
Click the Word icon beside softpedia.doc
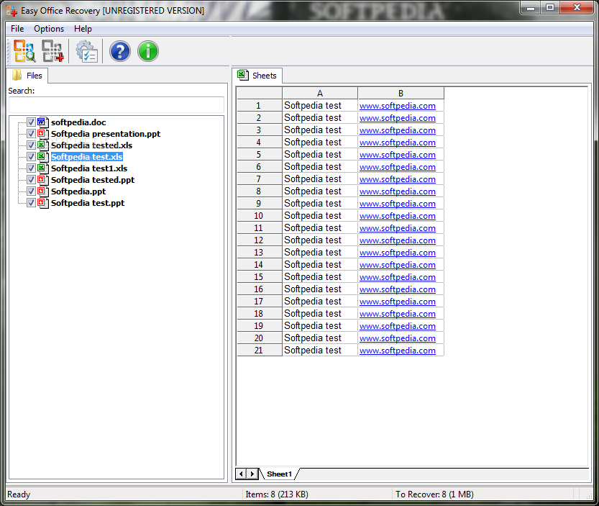(43, 122)
